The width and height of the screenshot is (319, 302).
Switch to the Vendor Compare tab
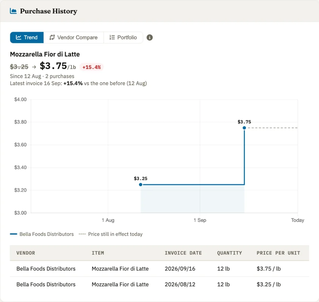click(x=73, y=38)
